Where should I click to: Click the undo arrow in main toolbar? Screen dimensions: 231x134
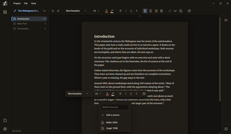coord(53,11)
